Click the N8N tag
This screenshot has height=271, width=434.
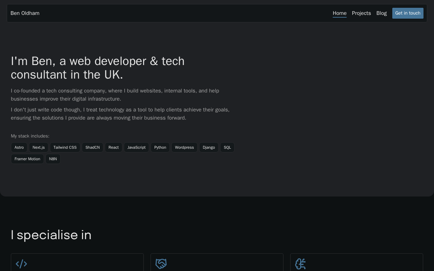pos(53,159)
